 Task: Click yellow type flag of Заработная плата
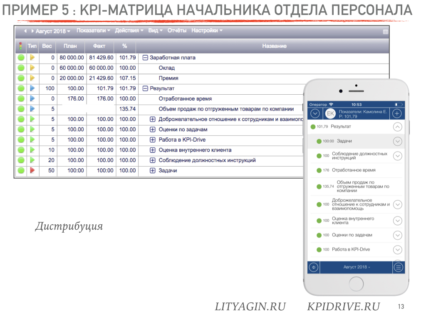[x=32, y=57]
